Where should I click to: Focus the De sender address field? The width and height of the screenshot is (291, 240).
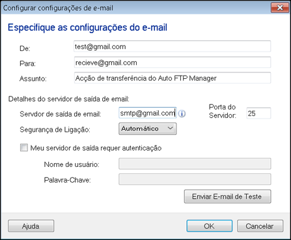(x=173, y=46)
